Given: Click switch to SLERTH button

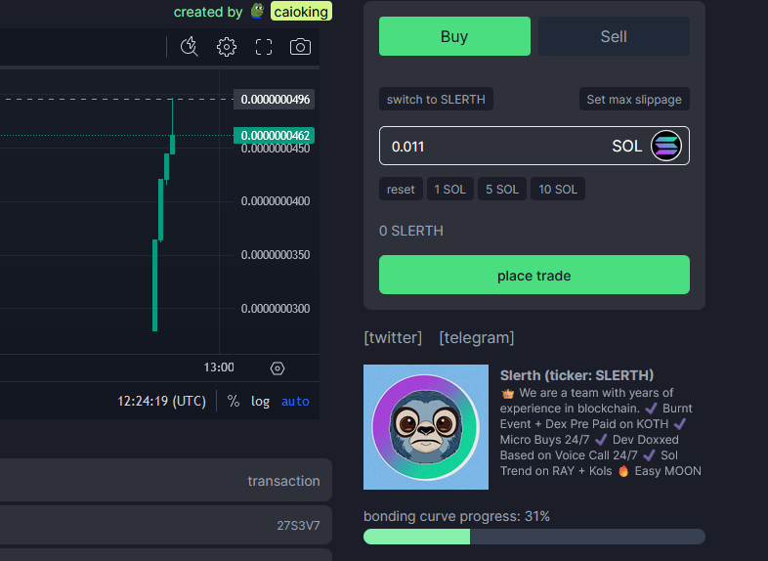Looking at the screenshot, I should [436, 99].
